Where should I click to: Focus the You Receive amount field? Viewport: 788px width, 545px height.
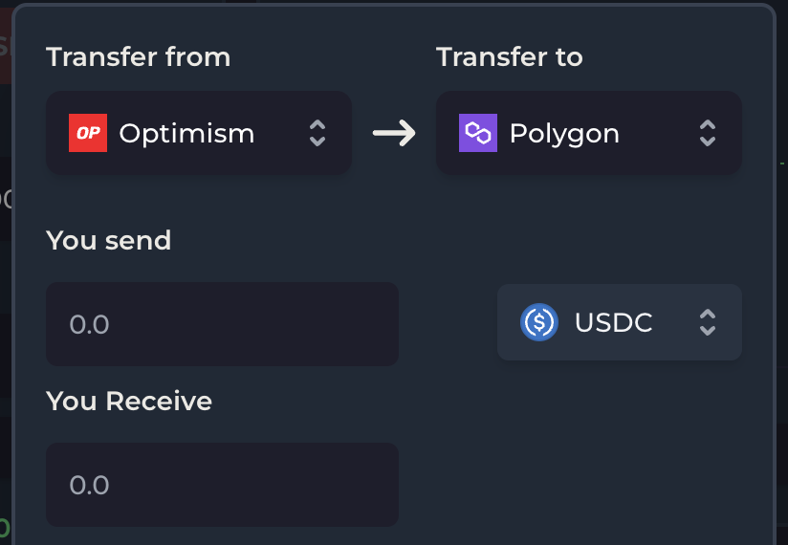222,485
